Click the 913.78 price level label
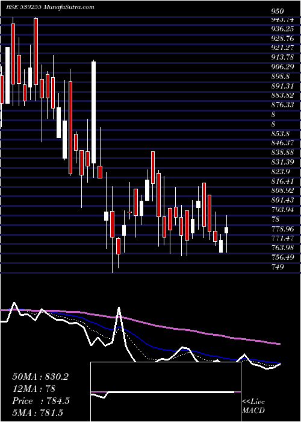Image resolution: width=301 pixels, height=422 pixels. coord(283,57)
